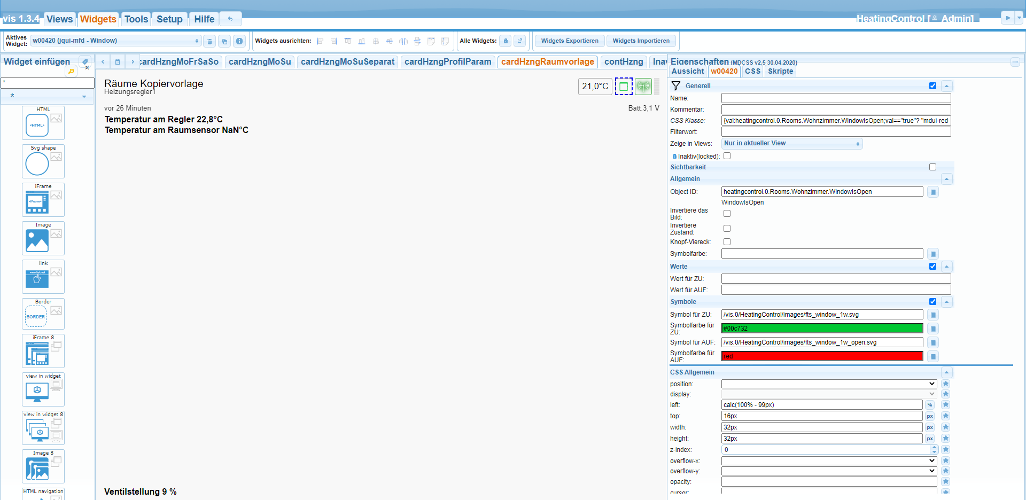The height and width of the screenshot is (500, 1026).
Task: Tick the Sichtbarkeit section checkbox
Action: click(x=932, y=167)
